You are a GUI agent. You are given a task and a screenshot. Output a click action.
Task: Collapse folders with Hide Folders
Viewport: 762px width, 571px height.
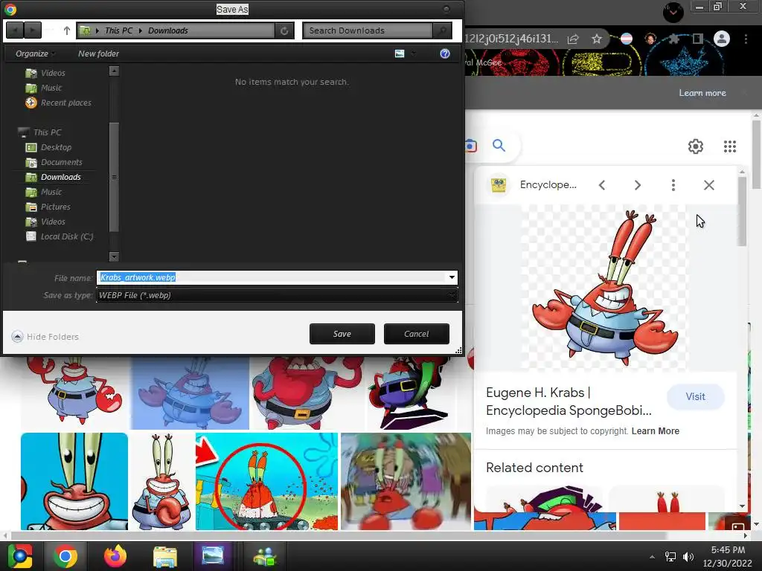tap(45, 337)
